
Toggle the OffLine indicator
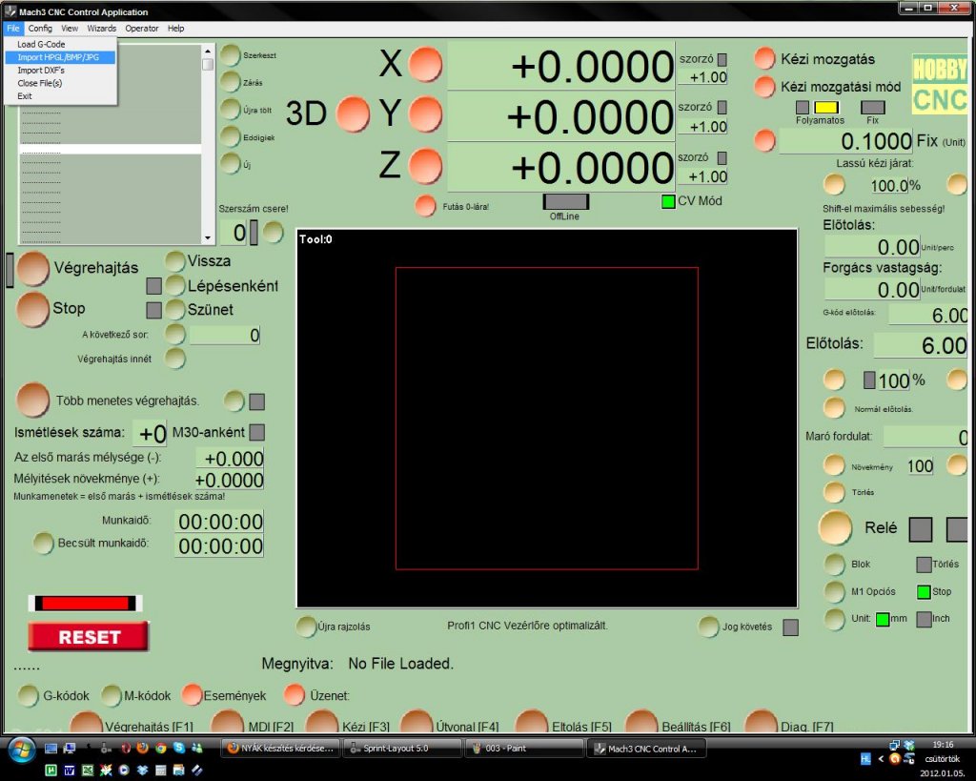click(566, 202)
